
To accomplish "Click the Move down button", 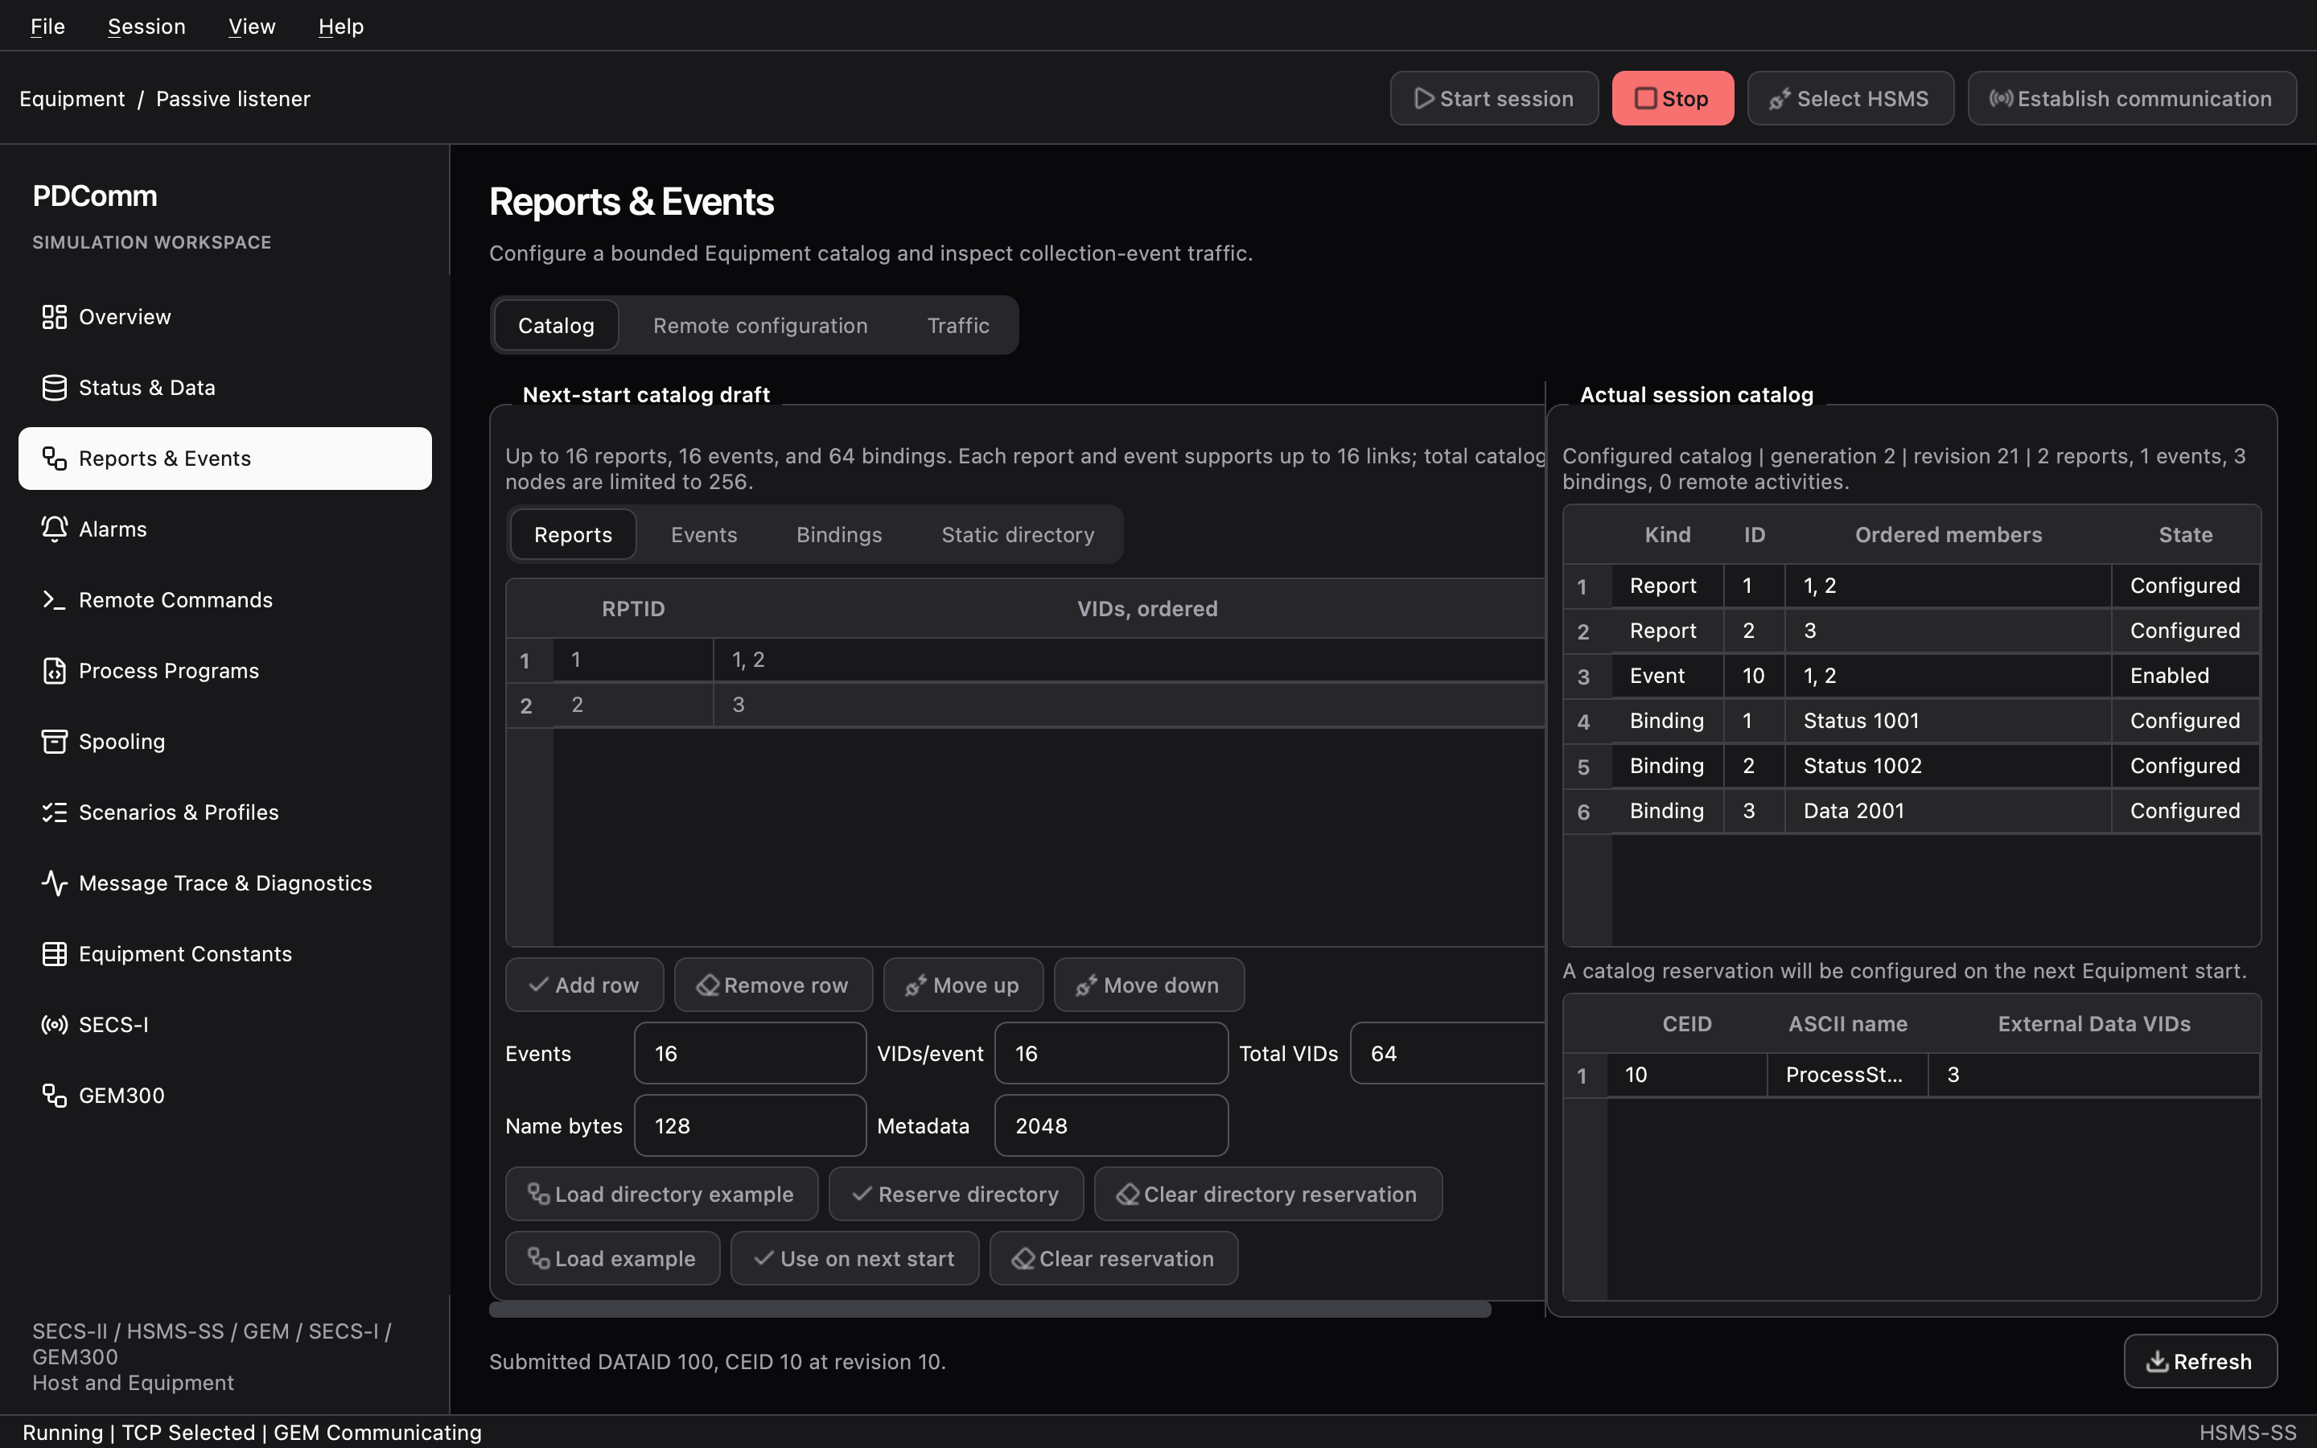I will pos(1149,985).
